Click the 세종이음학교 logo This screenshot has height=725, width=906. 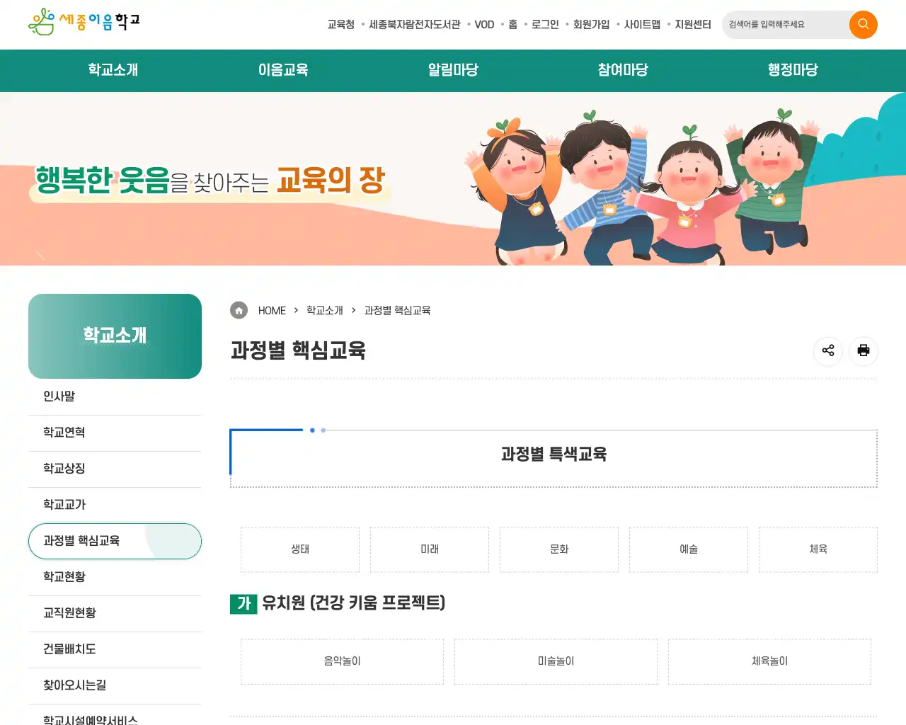click(84, 22)
